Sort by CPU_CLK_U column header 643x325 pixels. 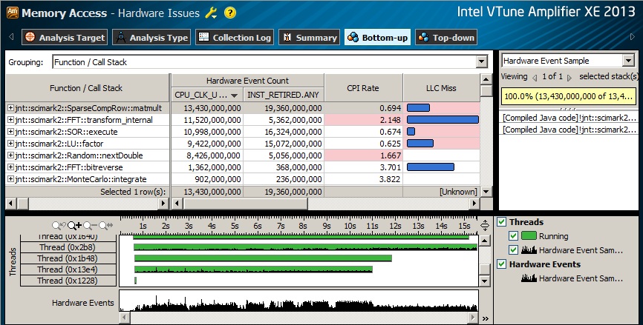206,95
